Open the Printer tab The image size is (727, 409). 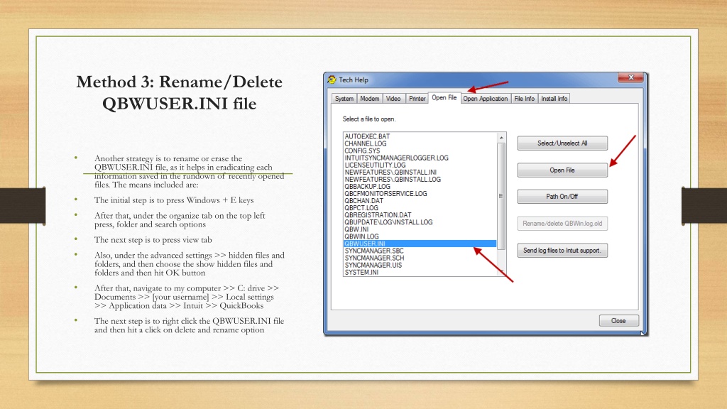pos(417,98)
